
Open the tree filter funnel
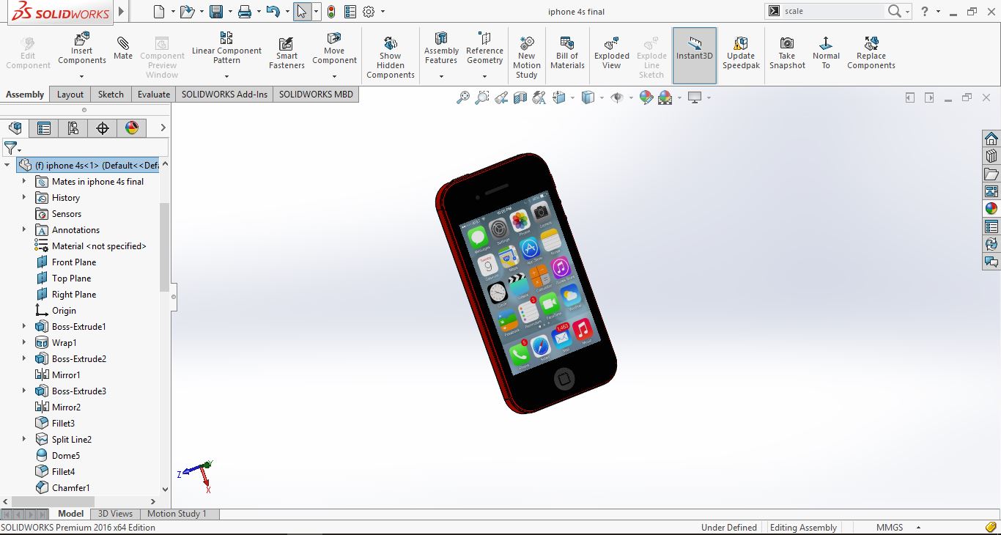[x=10, y=147]
